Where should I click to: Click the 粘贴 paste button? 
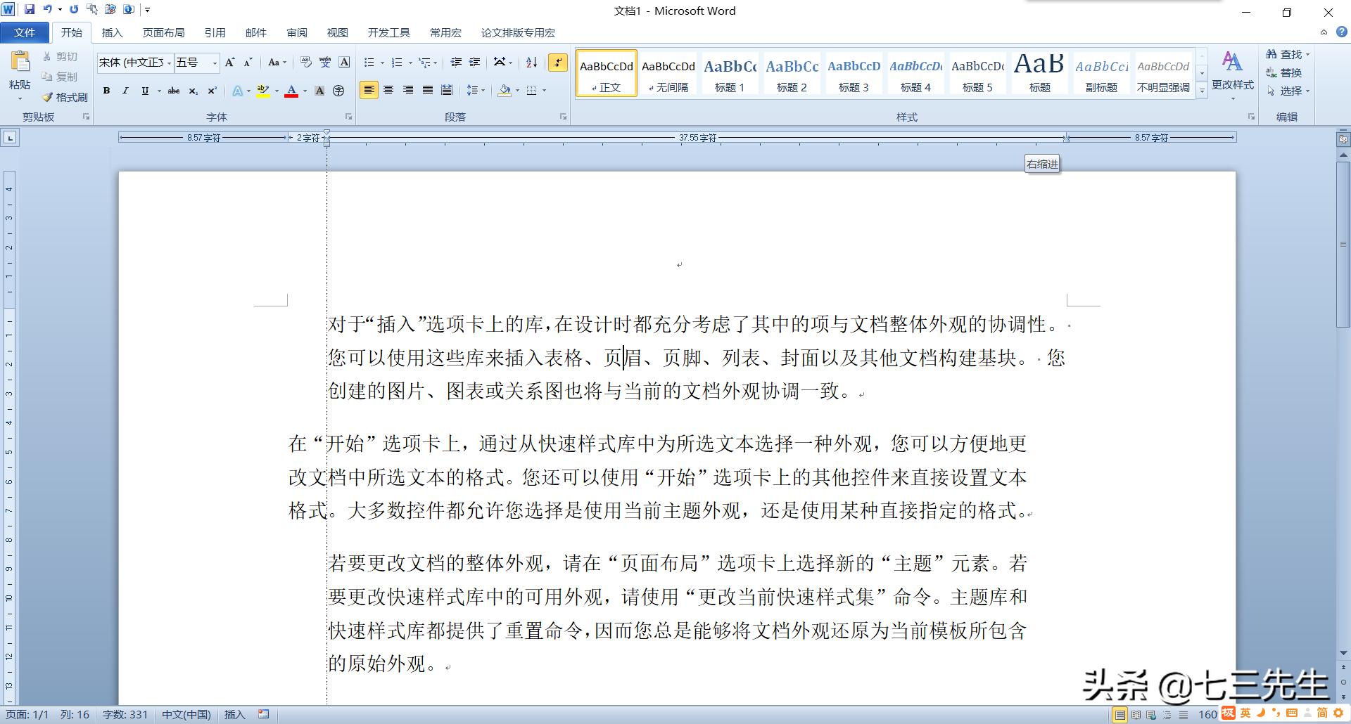[x=19, y=70]
